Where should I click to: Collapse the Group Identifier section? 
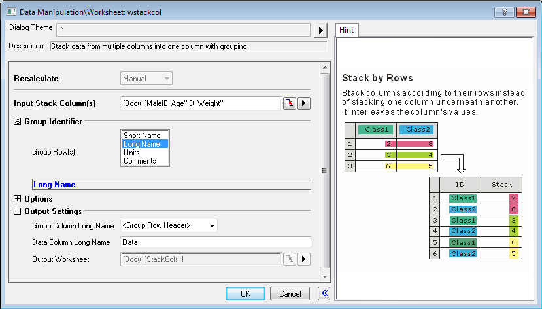[18, 121]
